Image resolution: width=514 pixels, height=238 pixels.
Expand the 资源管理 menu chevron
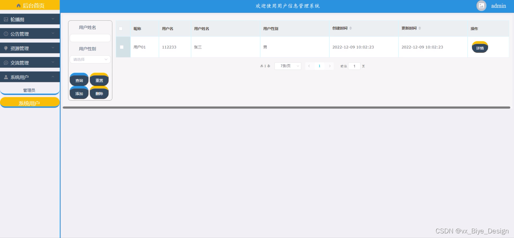(x=53, y=48)
